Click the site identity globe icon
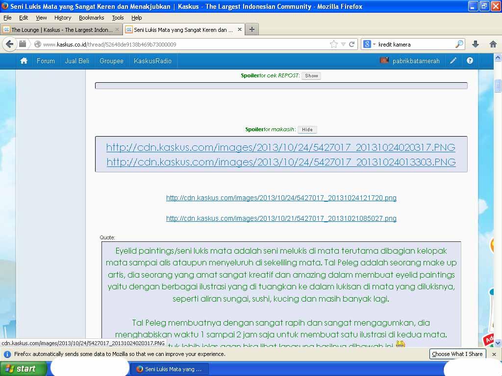Screen dimensions: 502x376 coord(37,44)
